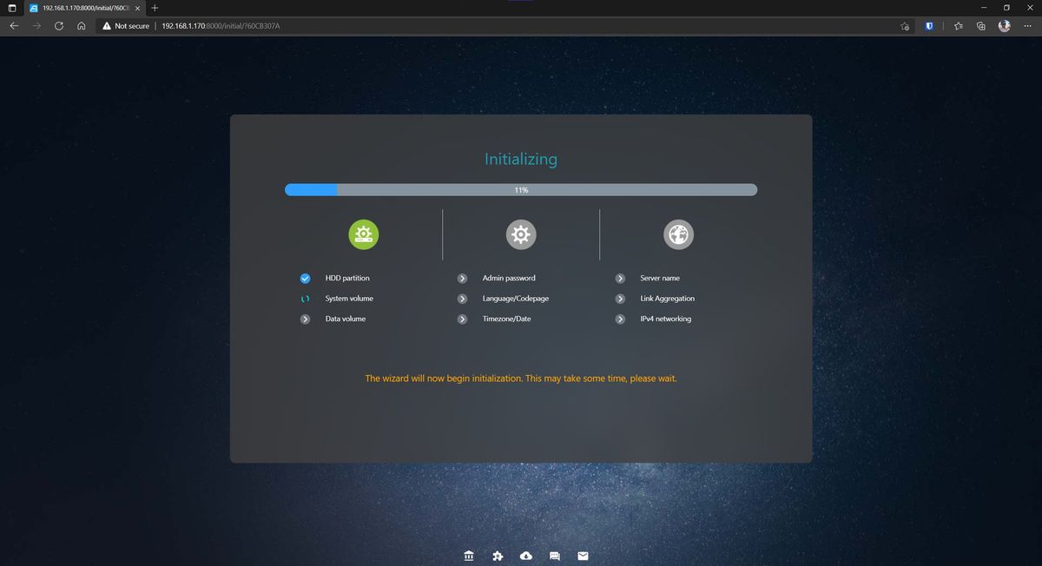The width and height of the screenshot is (1042, 566).
Task: Click the IPv4 networking label
Action: coord(666,319)
